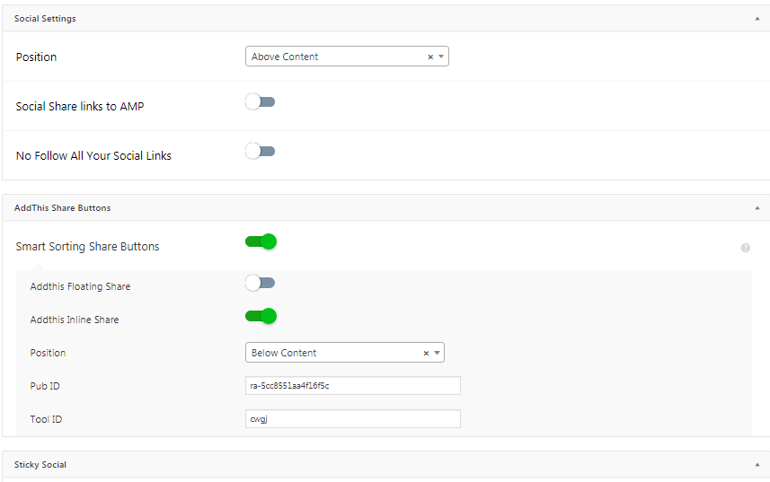The image size is (770, 482).
Task: Click the Below Content dropdown arrow
Action: [x=437, y=353]
